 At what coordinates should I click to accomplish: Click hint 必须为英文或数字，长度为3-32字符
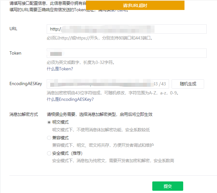[x=81, y=63]
